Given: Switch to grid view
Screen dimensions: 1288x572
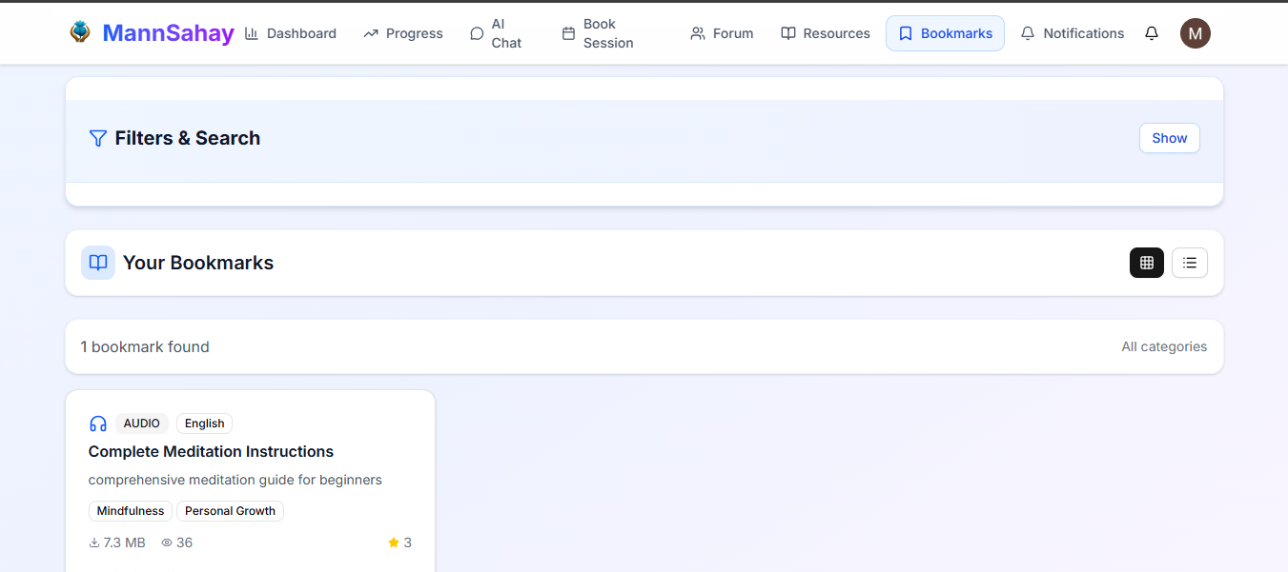Looking at the screenshot, I should click(x=1147, y=263).
